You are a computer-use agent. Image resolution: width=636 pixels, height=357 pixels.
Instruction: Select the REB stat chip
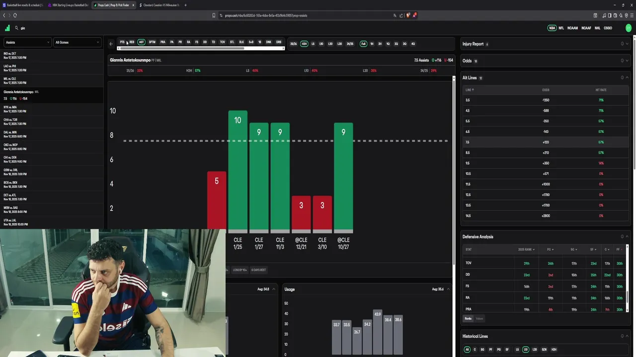(132, 42)
